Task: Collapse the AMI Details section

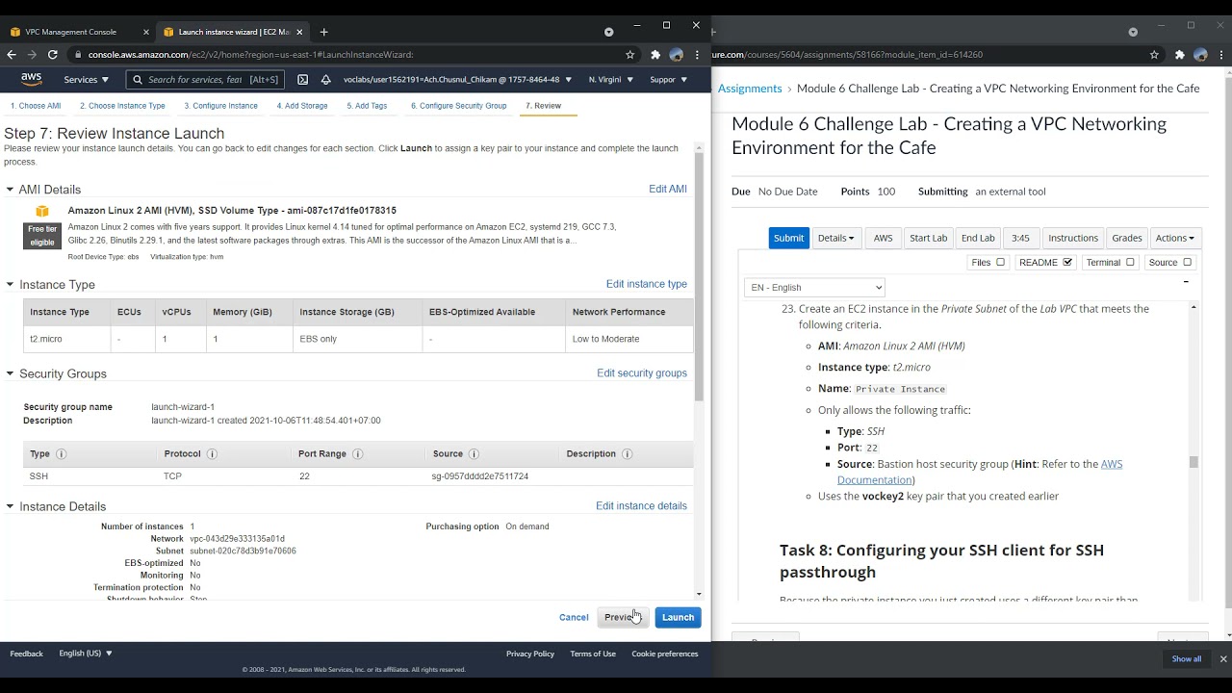Action: point(11,190)
